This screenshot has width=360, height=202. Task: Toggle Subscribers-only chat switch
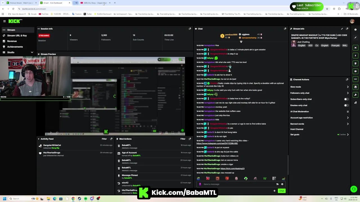pyautogui.click(x=346, y=99)
